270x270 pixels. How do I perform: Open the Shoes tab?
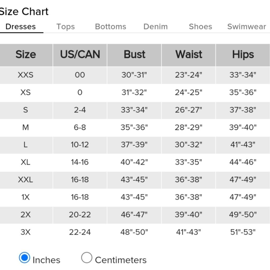pyautogui.click(x=200, y=27)
